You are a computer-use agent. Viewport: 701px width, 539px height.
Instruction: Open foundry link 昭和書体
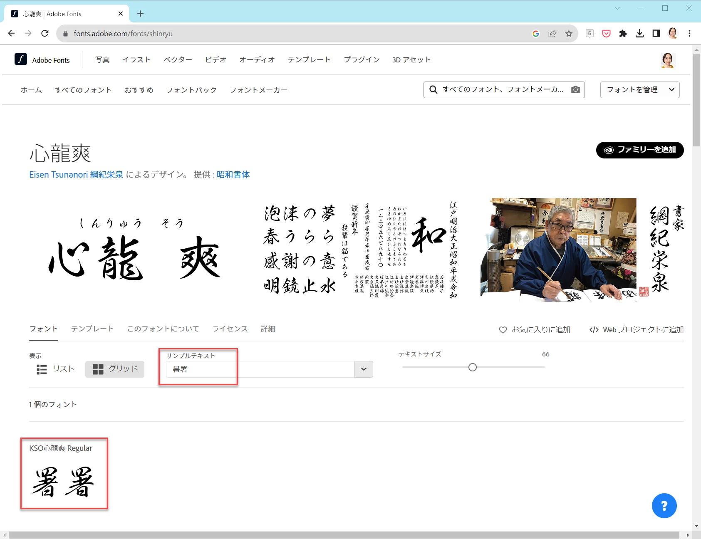click(x=233, y=175)
